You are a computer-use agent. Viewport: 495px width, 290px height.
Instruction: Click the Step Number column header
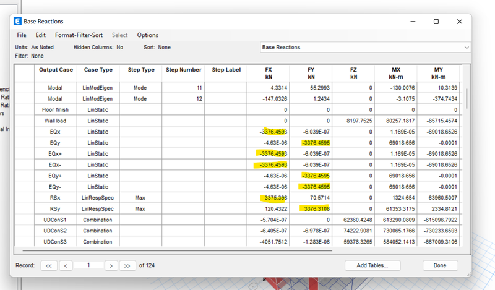[183, 73]
